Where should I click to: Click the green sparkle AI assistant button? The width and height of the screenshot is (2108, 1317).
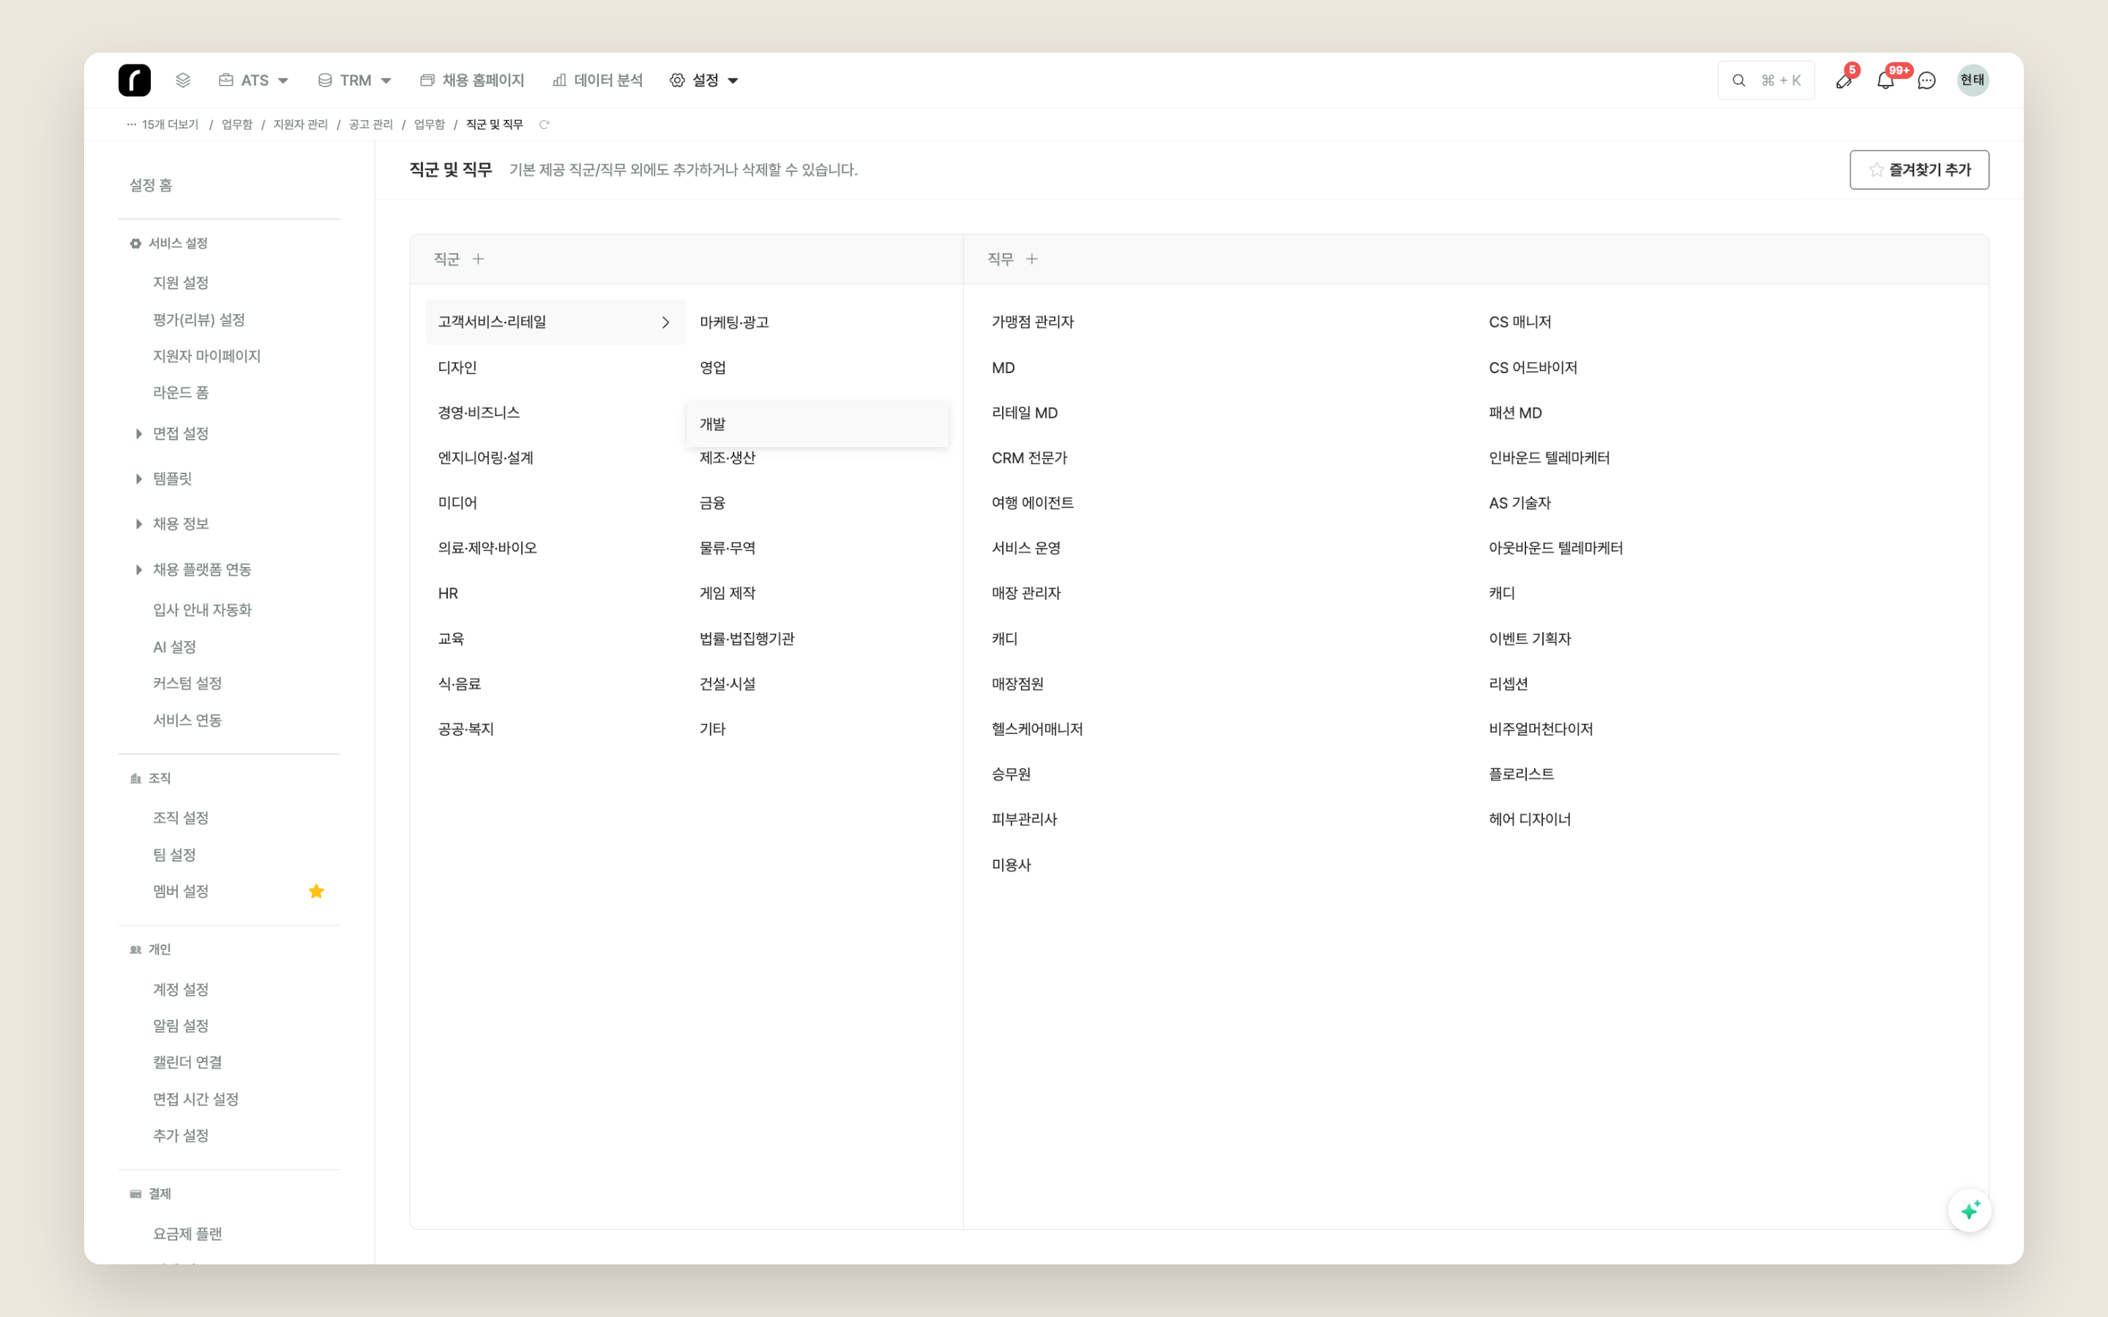click(1970, 1210)
